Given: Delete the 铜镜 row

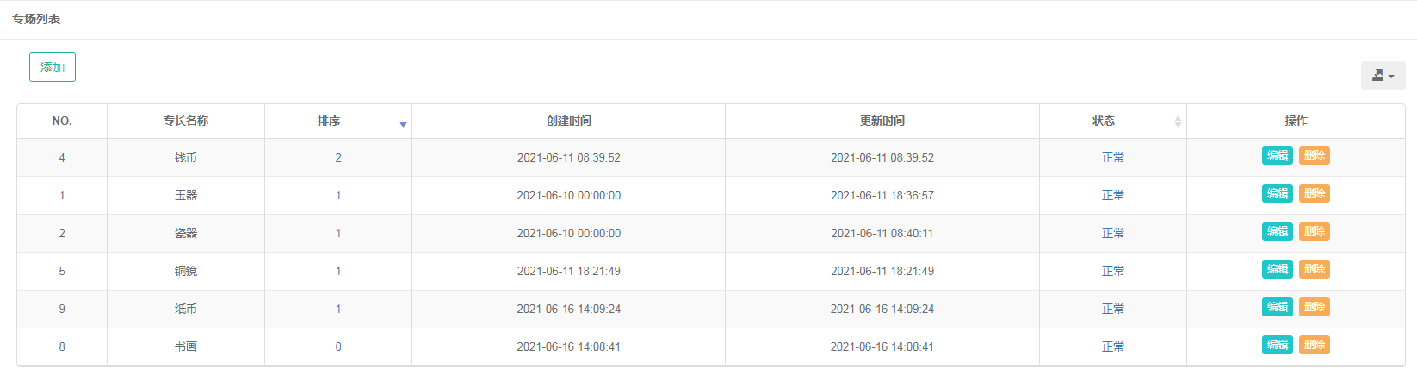Looking at the screenshot, I should (1315, 269).
